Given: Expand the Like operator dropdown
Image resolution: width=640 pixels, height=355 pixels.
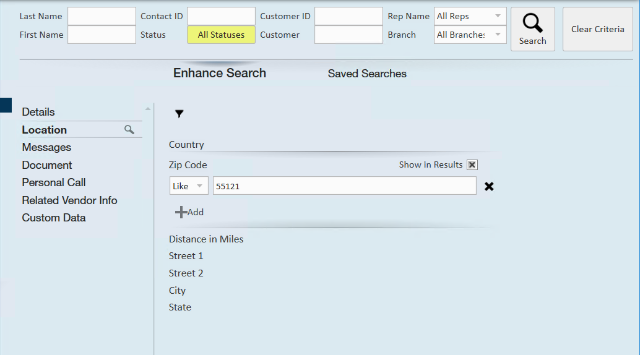Looking at the screenshot, I should [189, 186].
